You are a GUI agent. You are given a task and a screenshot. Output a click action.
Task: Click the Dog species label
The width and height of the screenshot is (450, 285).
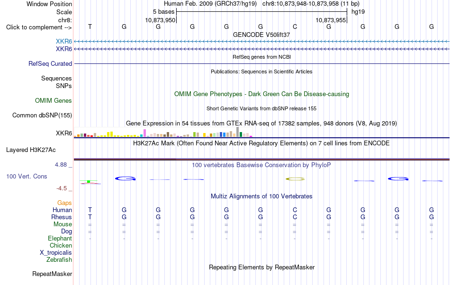[x=67, y=231]
